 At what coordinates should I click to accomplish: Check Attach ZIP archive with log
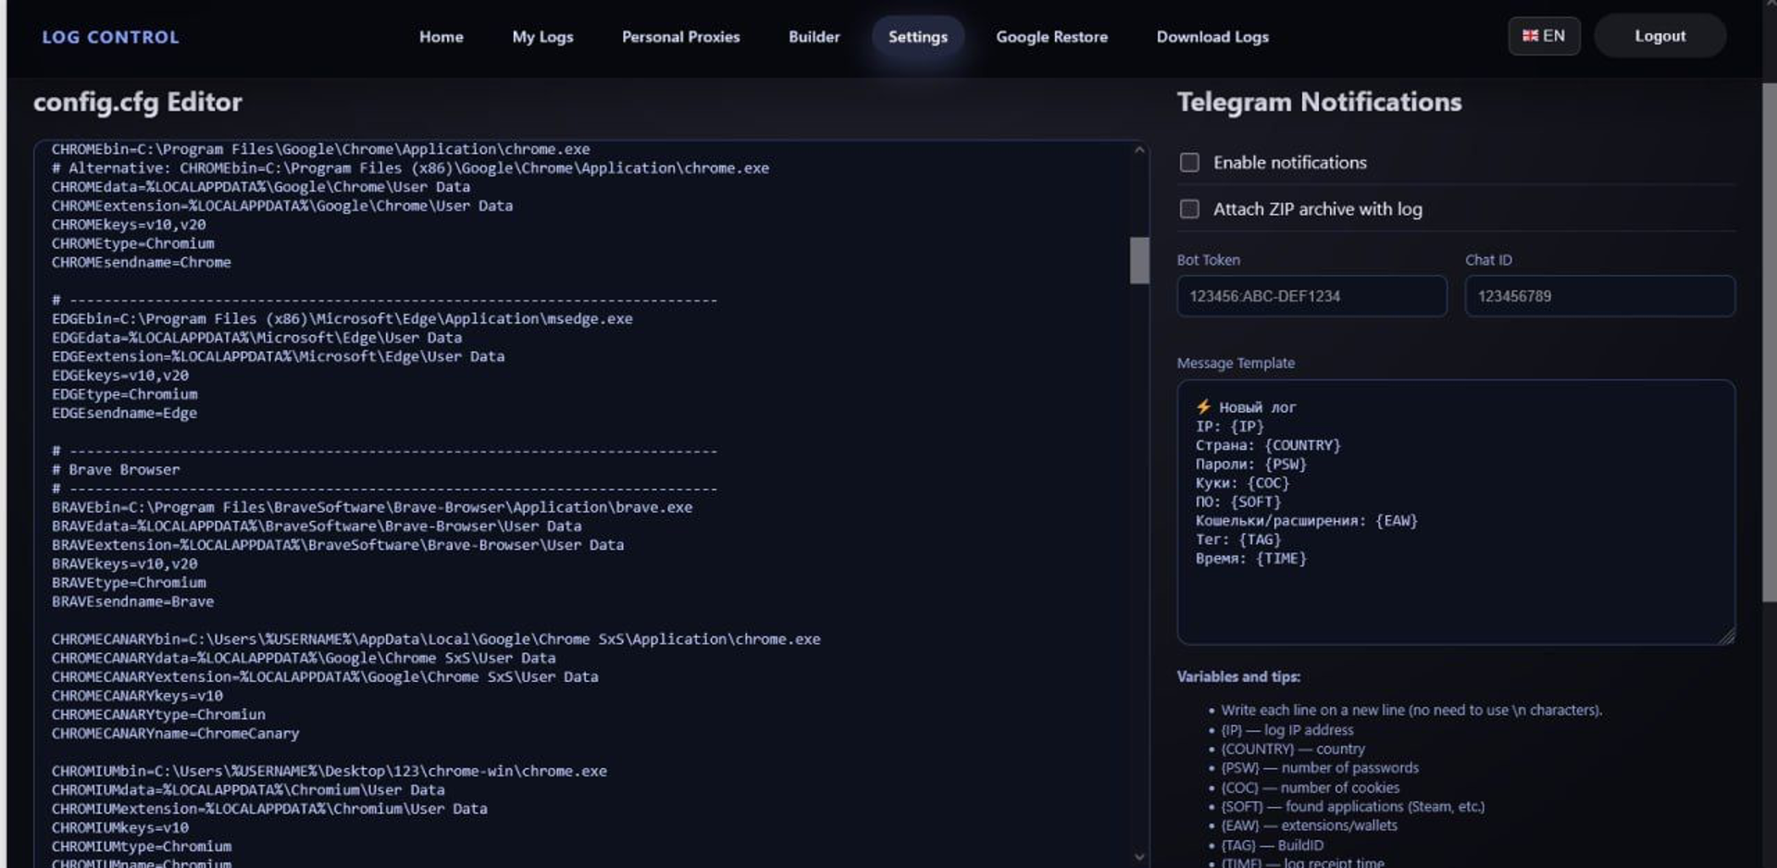(x=1189, y=209)
